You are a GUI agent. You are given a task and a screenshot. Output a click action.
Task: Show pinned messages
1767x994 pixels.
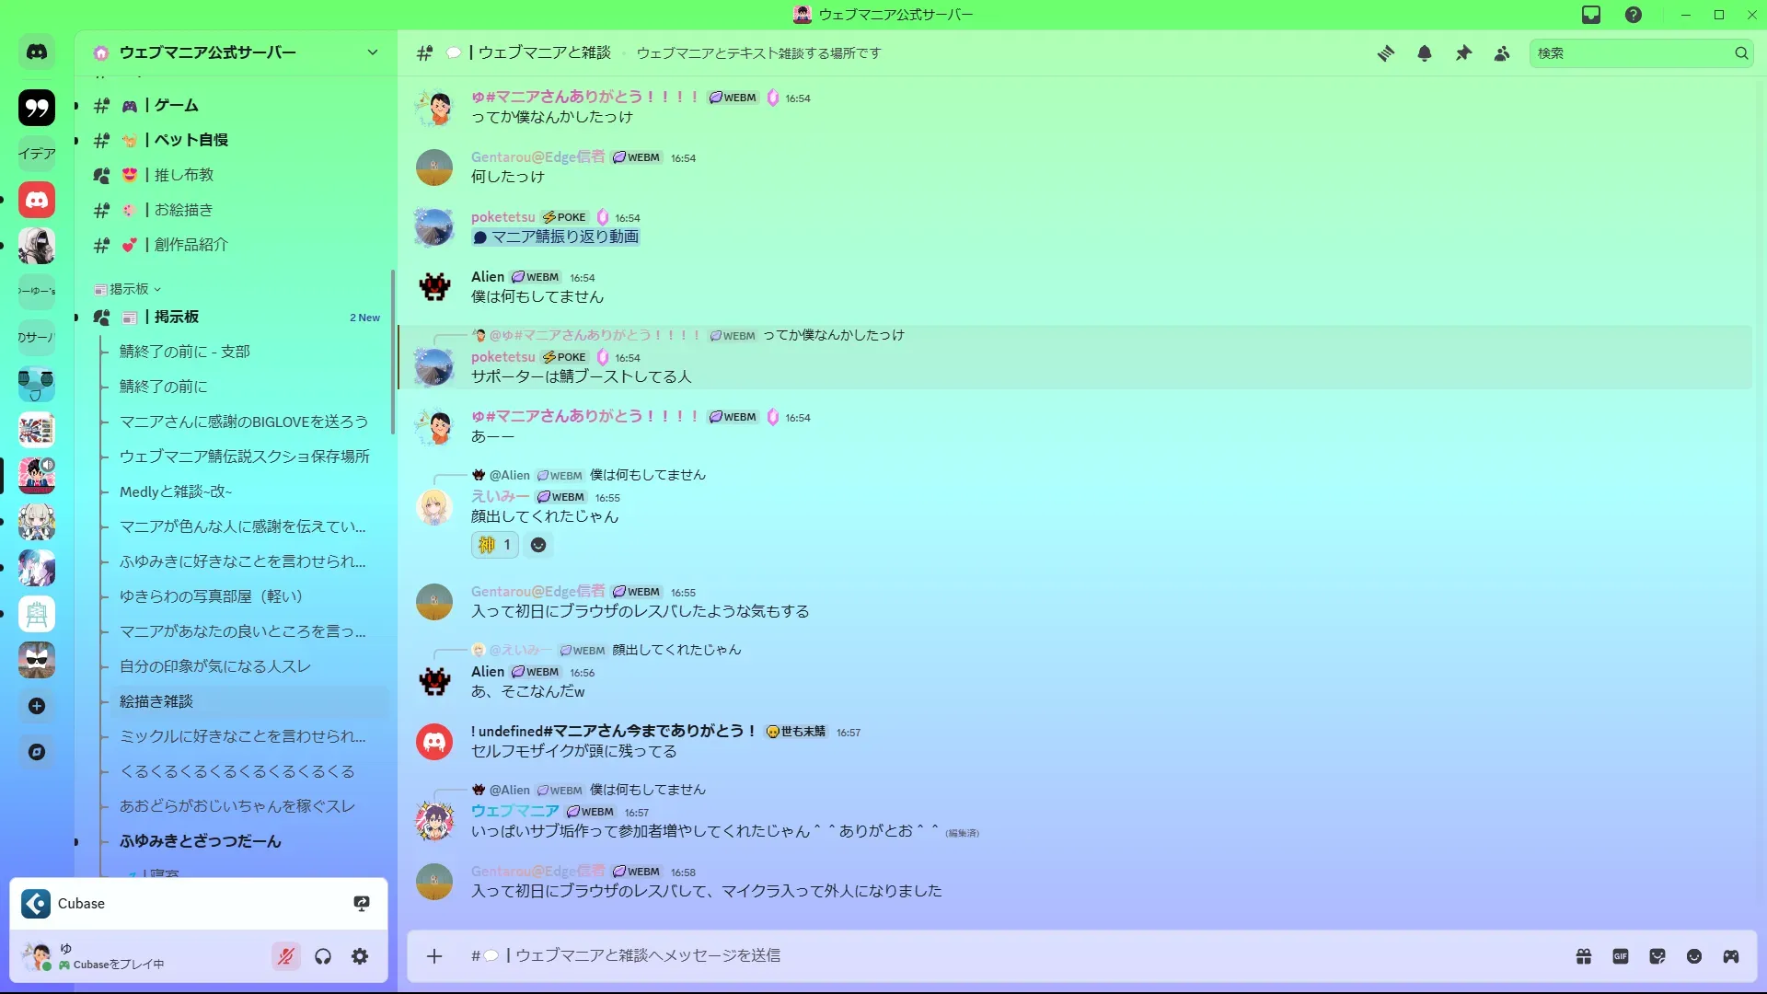[x=1463, y=53]
